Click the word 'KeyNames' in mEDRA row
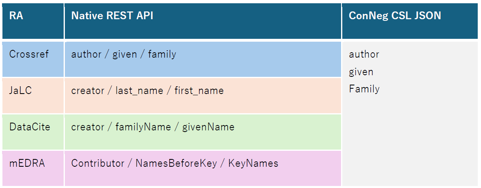The width and height of the screenshot is (481, 188). click(x=253, y=163)
